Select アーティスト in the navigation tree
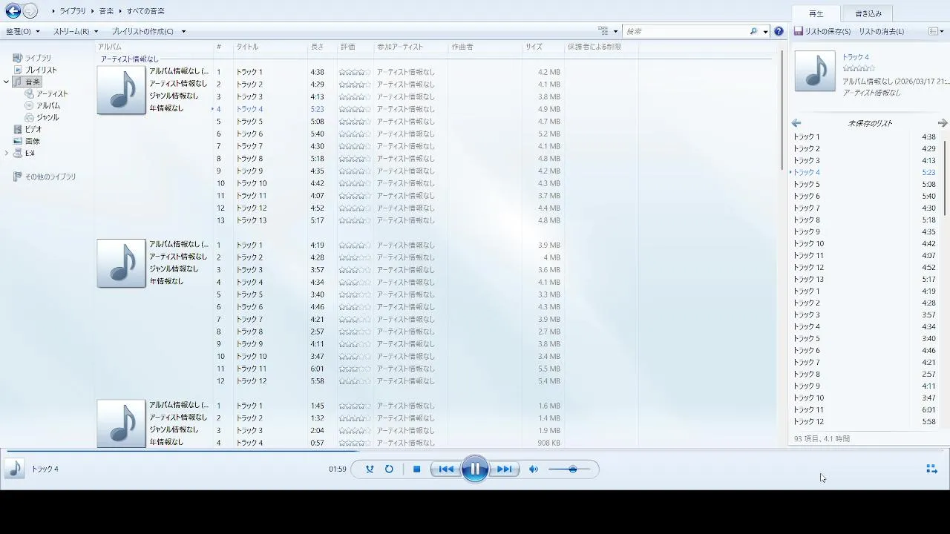The height and width of the screenshot is (534, 950). [52, 93]
